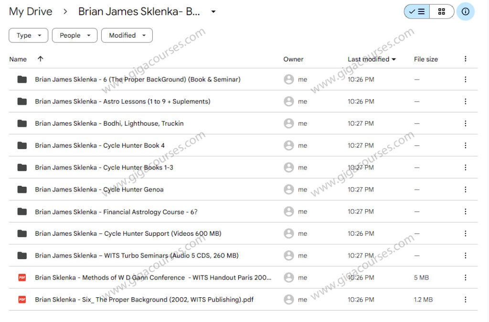Click folder icon of Cycle Hunter Book 4 row
The height and width of the screenshot is (322, 489).
tap(22, 145)
